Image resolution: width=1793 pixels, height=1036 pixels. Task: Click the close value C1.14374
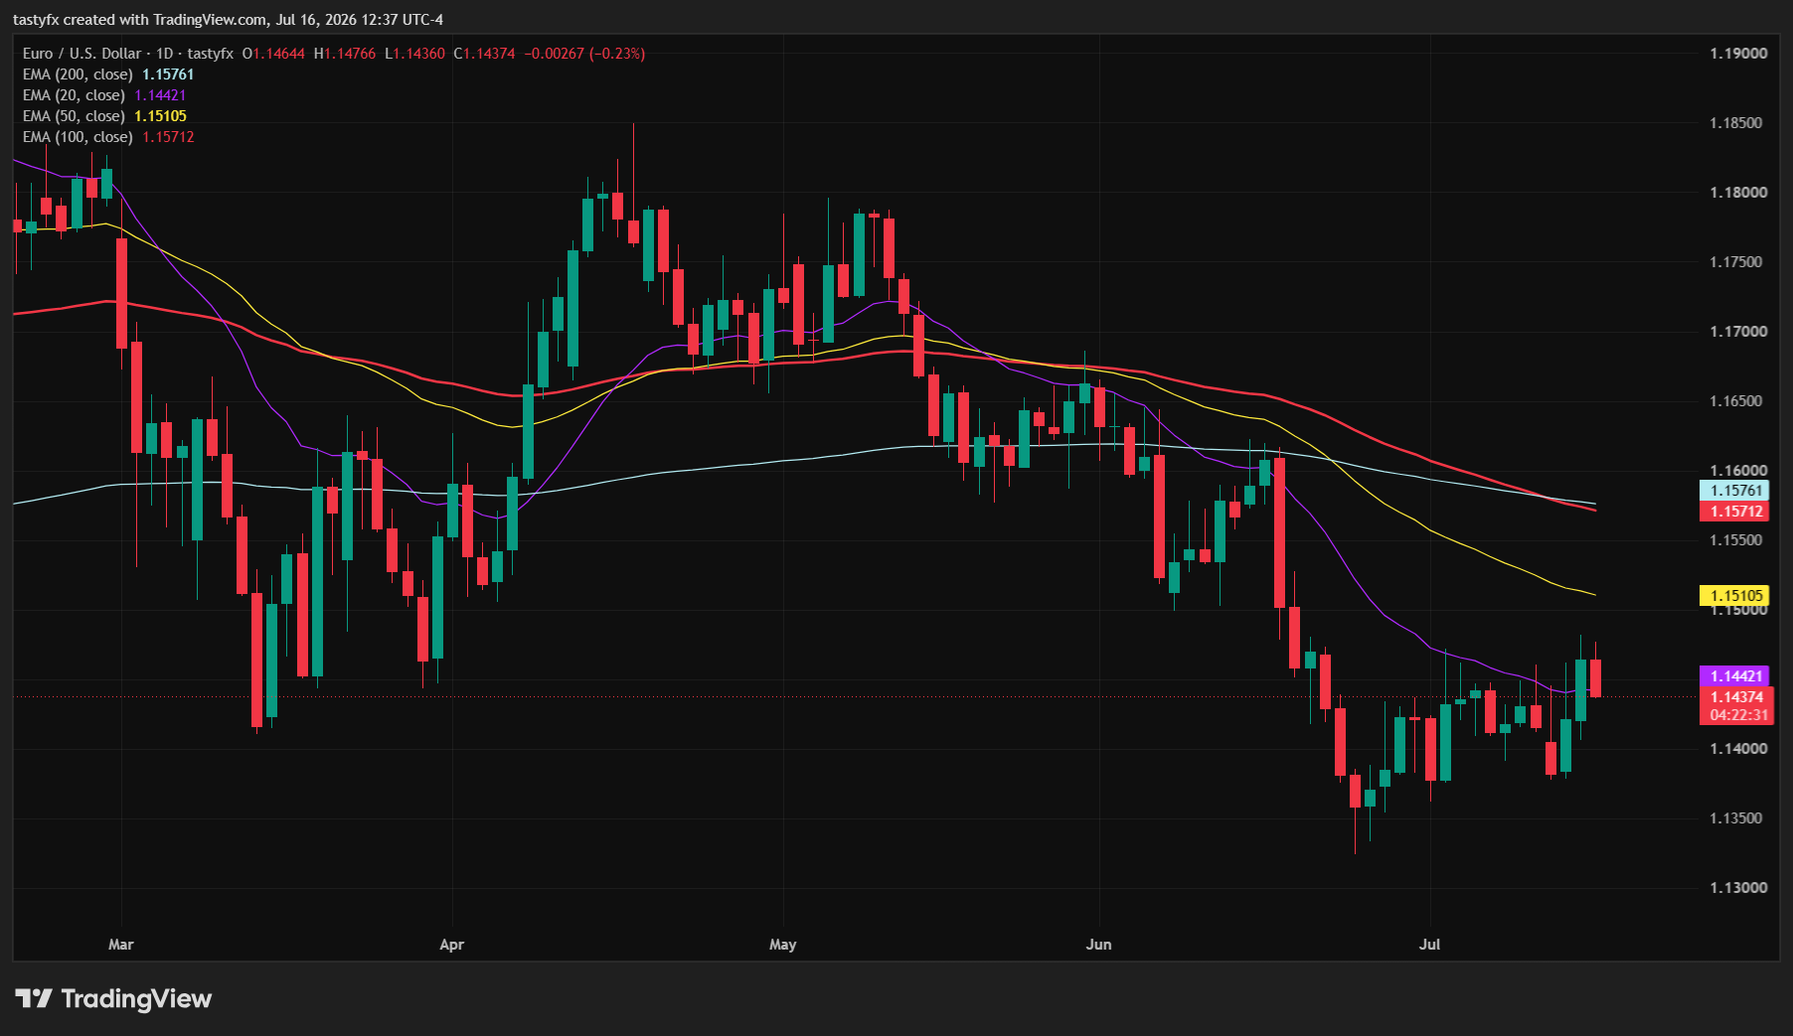coord(485,54)
